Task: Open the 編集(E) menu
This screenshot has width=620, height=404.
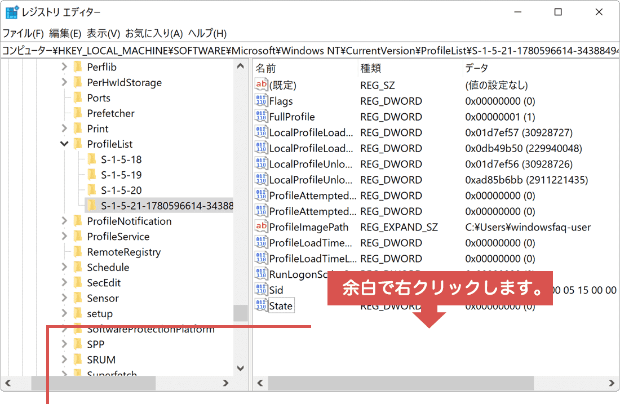Action: (65, 34)
